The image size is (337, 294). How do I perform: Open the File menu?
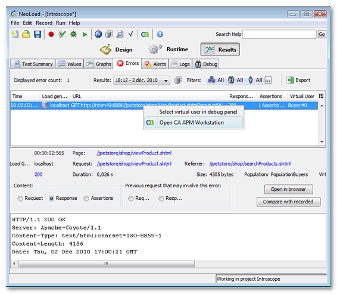click(15, 23)
